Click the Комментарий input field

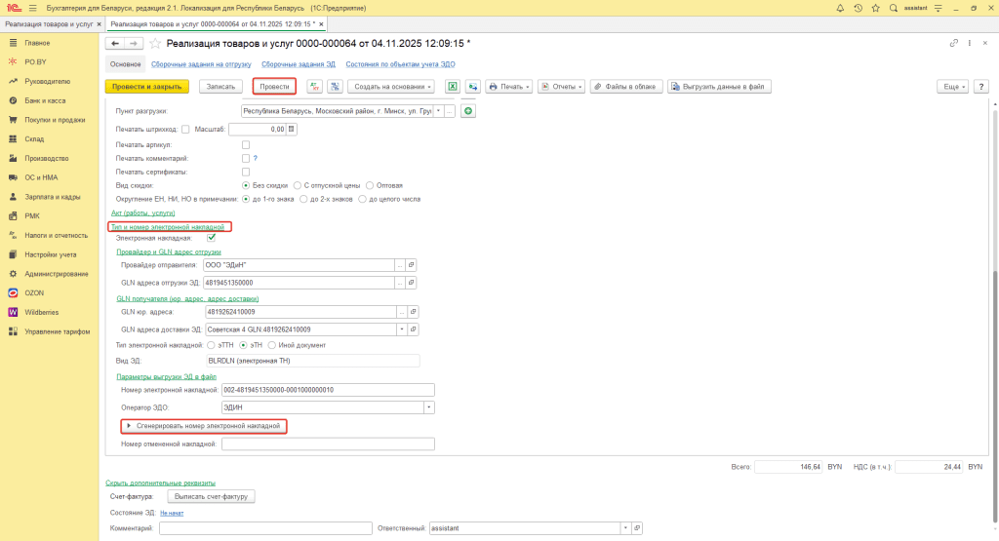(x=264, y=528)
